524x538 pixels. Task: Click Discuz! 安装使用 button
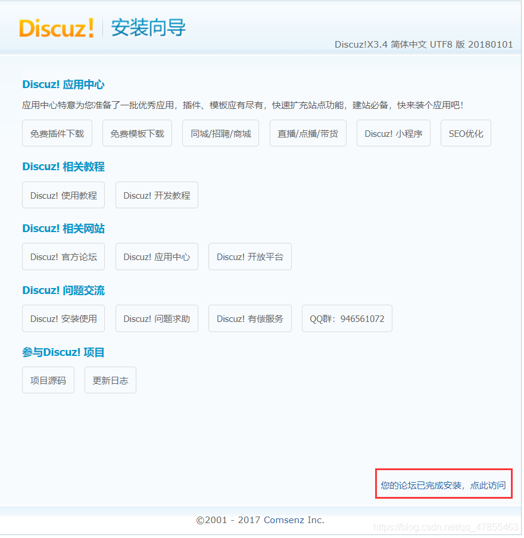(x=64, y=319)
